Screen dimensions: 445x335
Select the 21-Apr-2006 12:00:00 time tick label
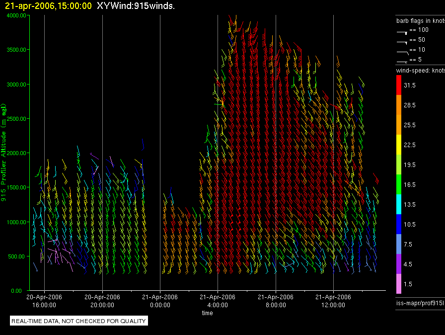pos(333,301)
